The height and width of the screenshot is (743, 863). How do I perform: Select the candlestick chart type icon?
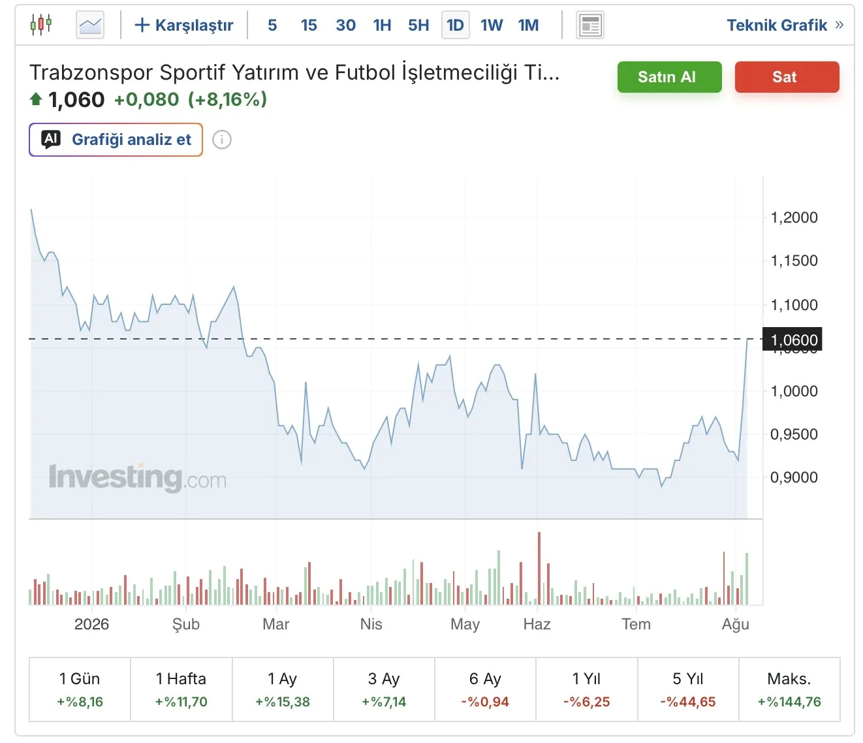point(41,25)
